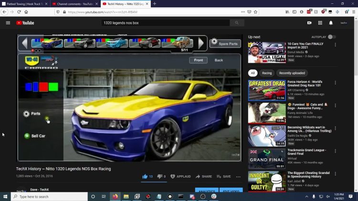Viewport: 358px width, 201px height.
Task: Select the Racing filter chip
Action: click(267, 73)
